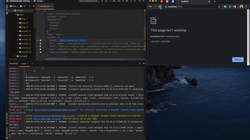Click site info icon in address bar
Image resolution: width=250 pixels, height=140 pixels.
(166, 7)
